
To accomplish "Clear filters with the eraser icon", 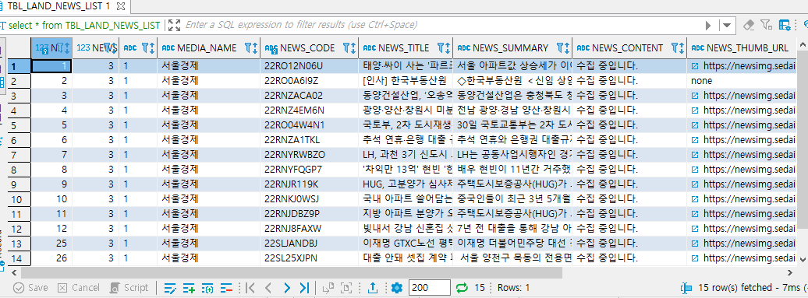I will pyautogui.click(x=750, y=25).
